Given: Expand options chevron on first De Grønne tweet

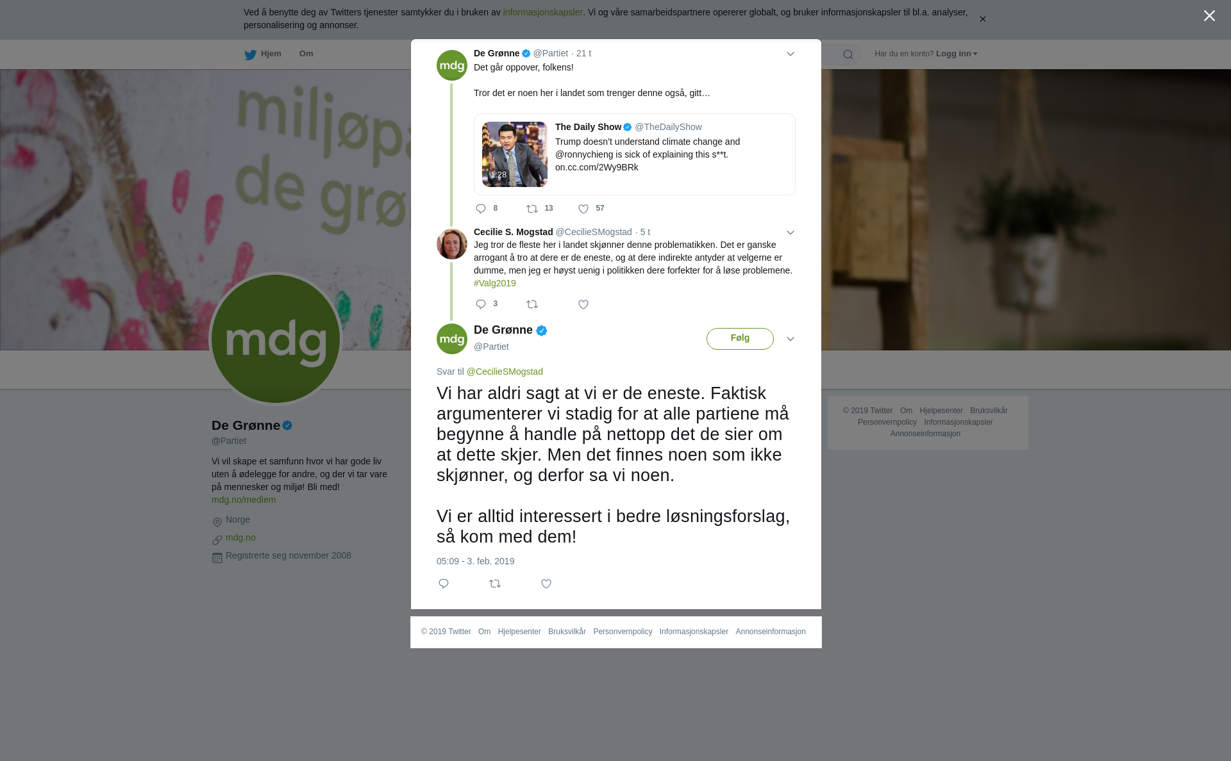Looking at the screenshot, I should point(791,54).
